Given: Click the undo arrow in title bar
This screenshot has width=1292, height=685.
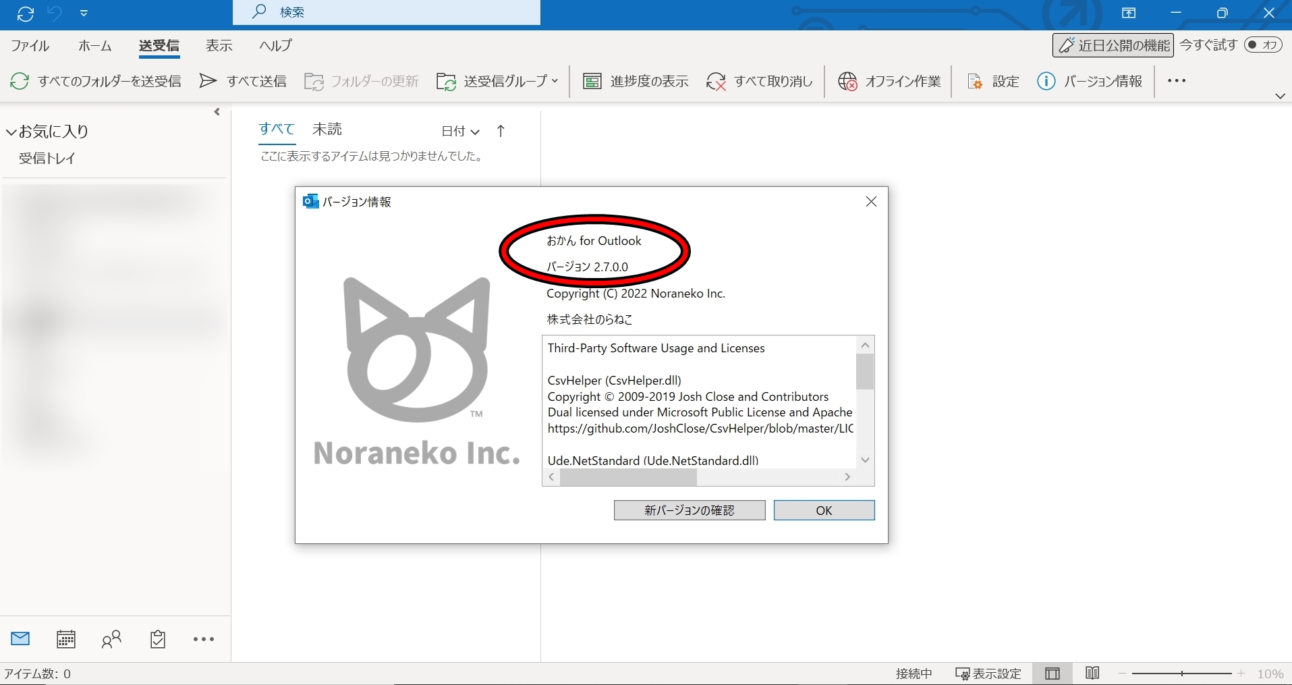Looking at the screenshot, I should (55, 13).
